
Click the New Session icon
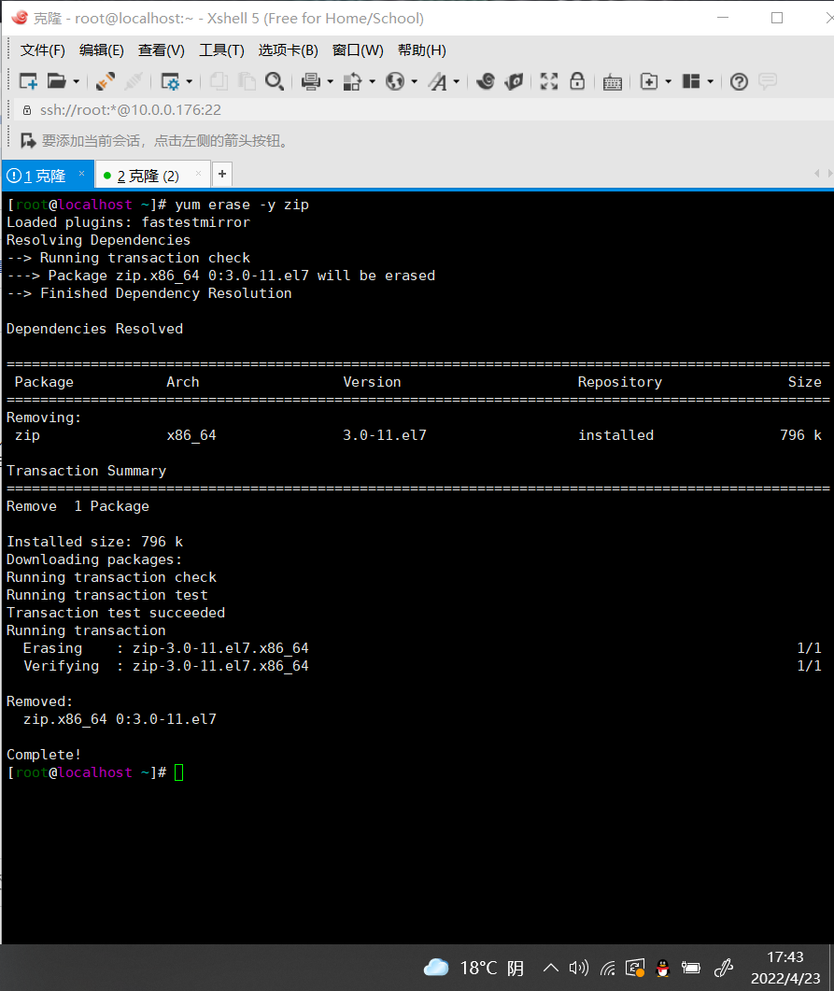(28, 81)
